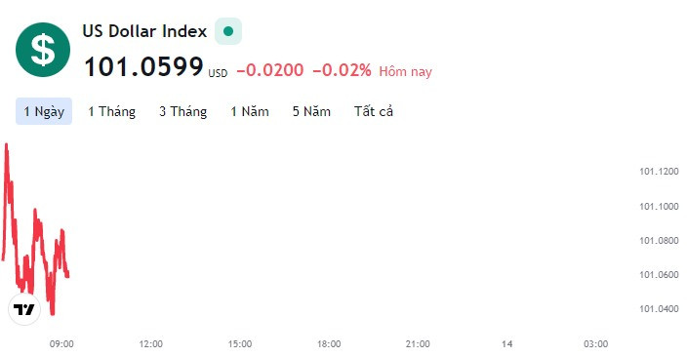Open the TradingView logo badge

24,309
